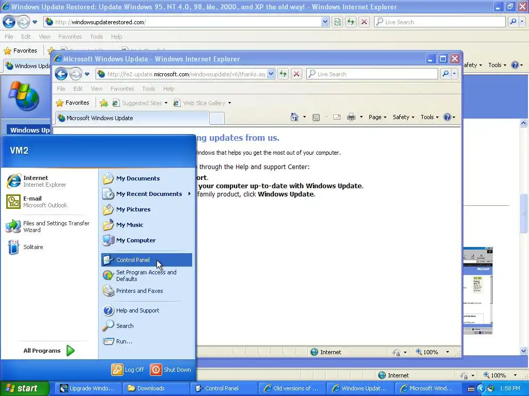Switch to Old versions of taskbar window

[291, 388]
